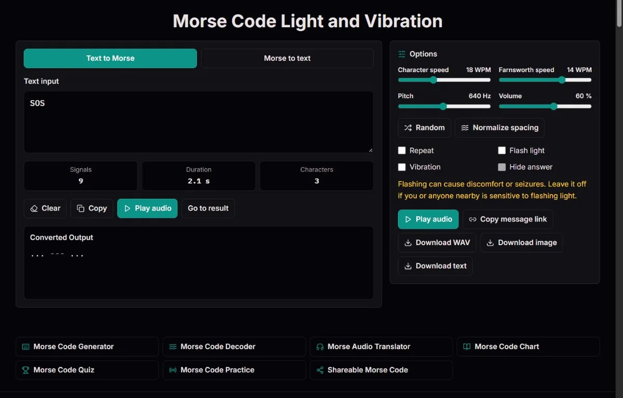The height and width of the screenshot is (398, 623).
Task: Click the 18 WPM character speed value
Action: (478, 70)
